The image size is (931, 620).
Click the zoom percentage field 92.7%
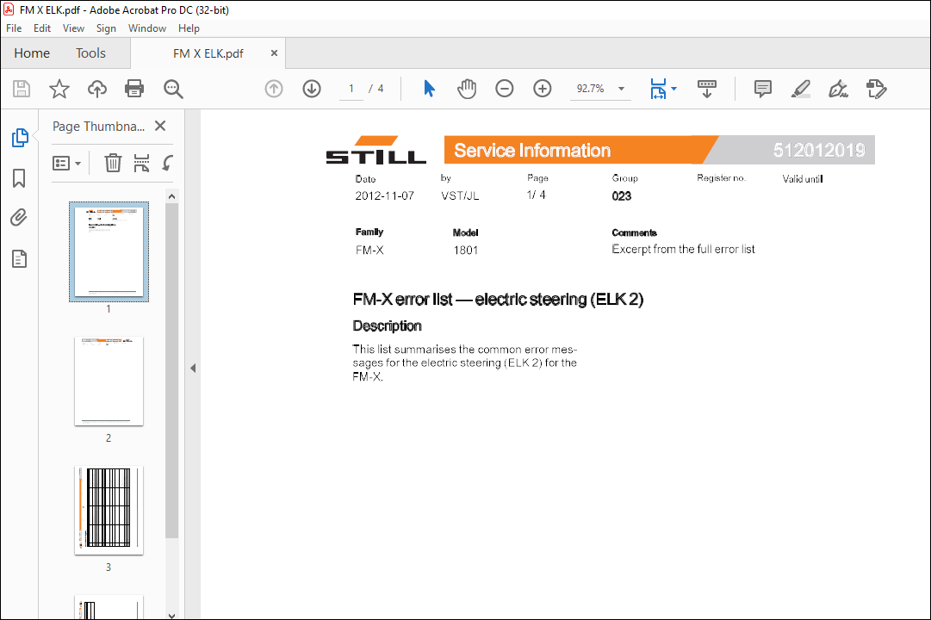coord(590,89)
